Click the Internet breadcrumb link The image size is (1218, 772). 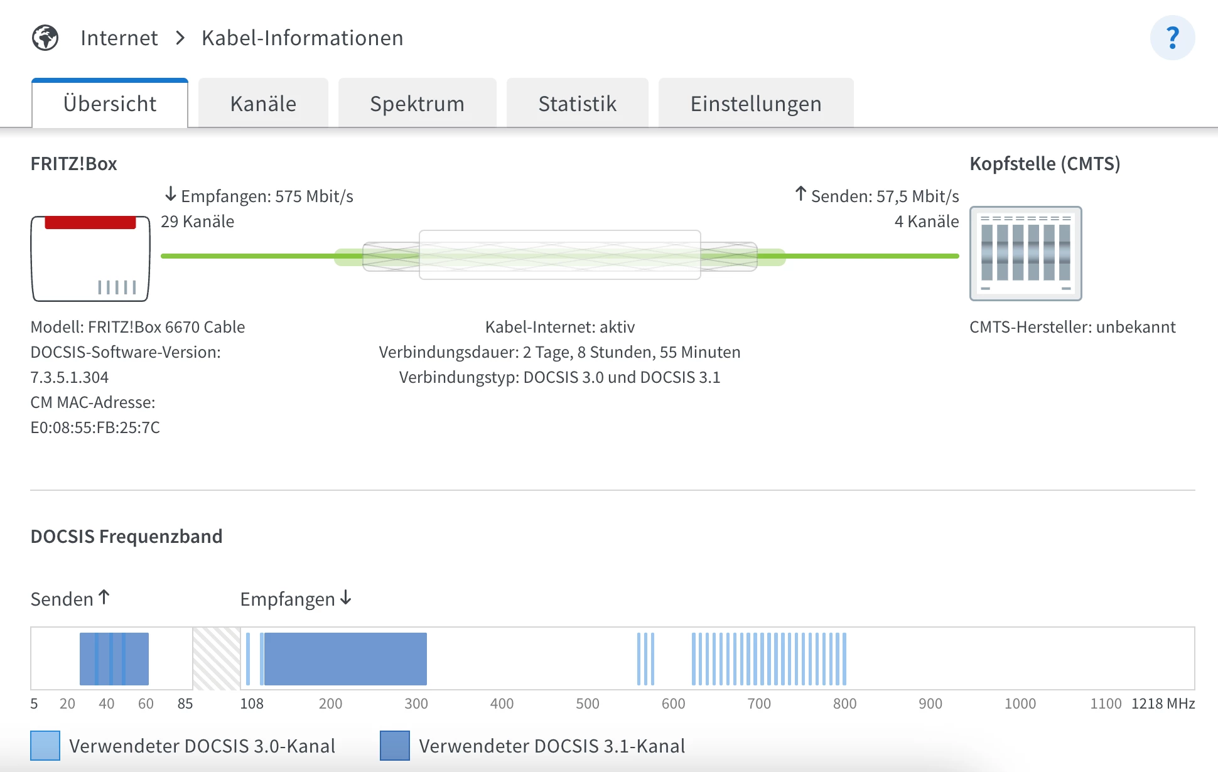pyautogui.click(x=119, y=38)
